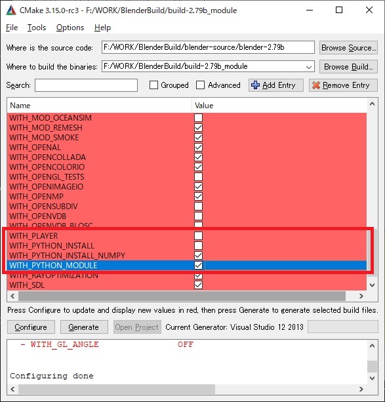Image resolution: width=385 pixels, height=402 pixels.
Task: Click output log horizontal scrollbar thumb
Action: click(117, 389)
